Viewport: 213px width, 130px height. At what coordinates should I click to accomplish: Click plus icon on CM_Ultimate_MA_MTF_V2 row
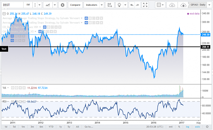click(x=51, y=32)
